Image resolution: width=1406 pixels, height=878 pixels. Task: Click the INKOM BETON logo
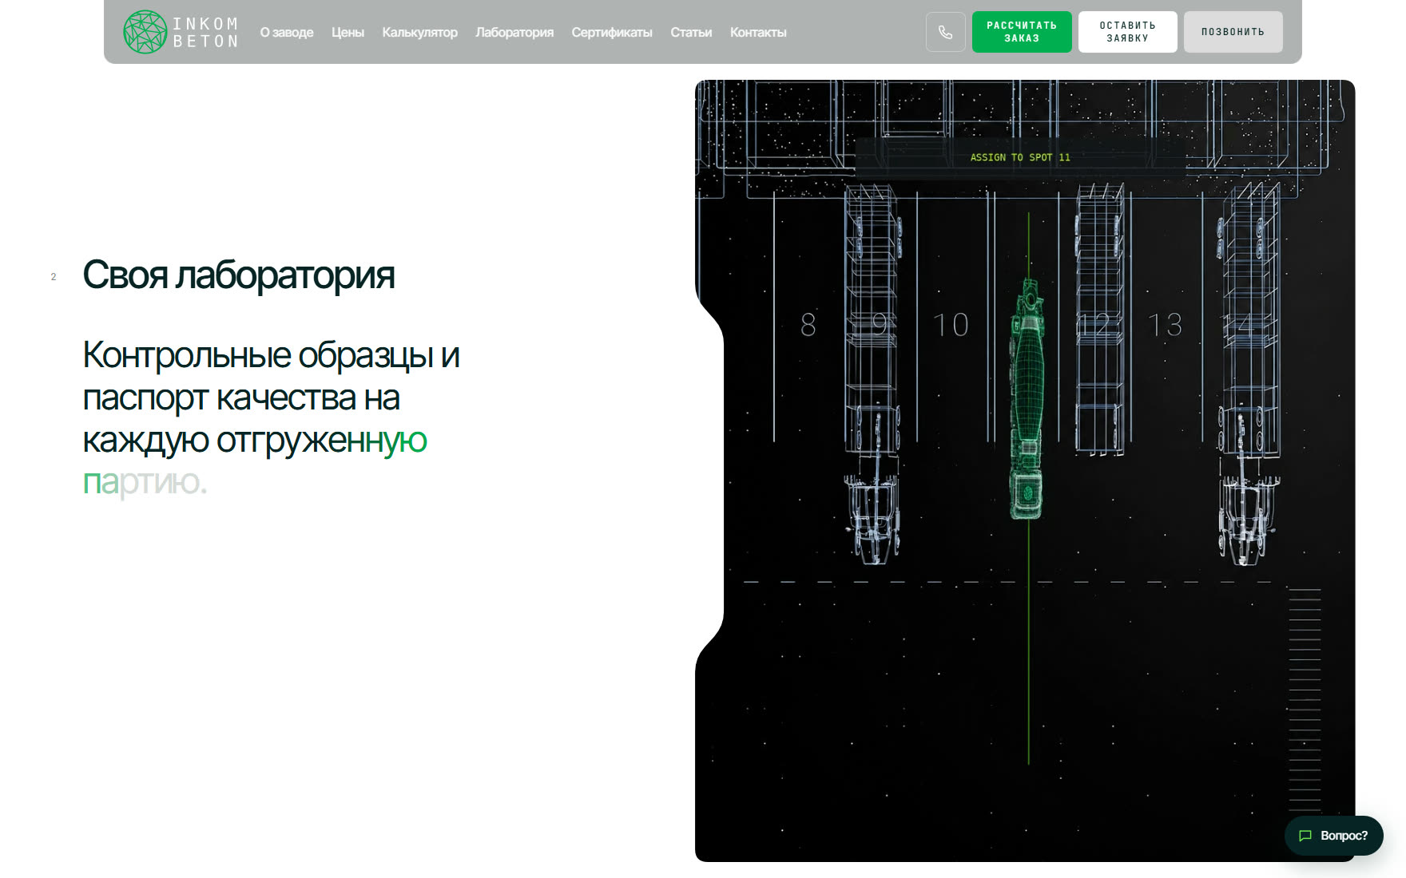tap(181, 32)
